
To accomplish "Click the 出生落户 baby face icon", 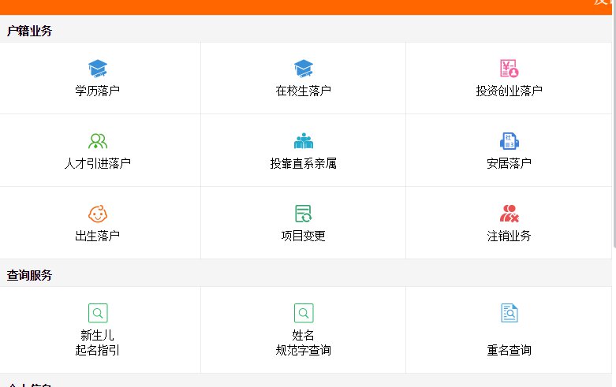I will 98,214.
